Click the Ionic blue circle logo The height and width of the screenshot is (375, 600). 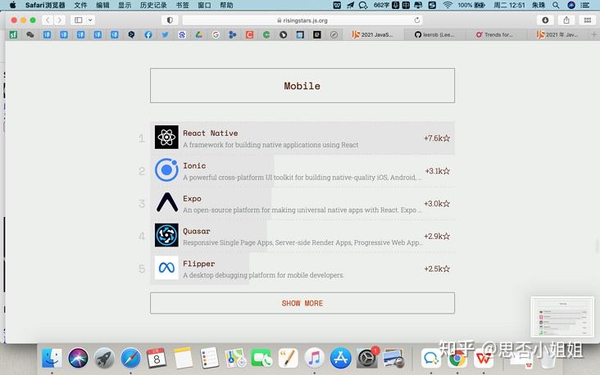[166, 169]
